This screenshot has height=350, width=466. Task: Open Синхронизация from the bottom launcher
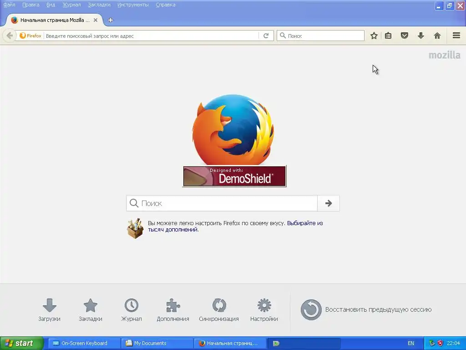[219, 310]
